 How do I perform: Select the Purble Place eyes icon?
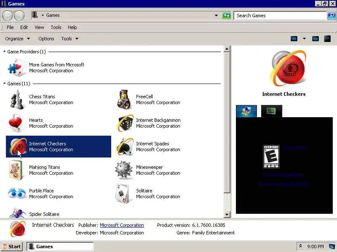pos(17,193)
